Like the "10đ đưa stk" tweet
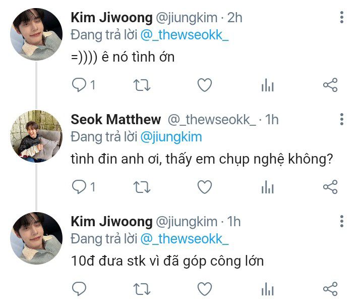 click(205, 289)
